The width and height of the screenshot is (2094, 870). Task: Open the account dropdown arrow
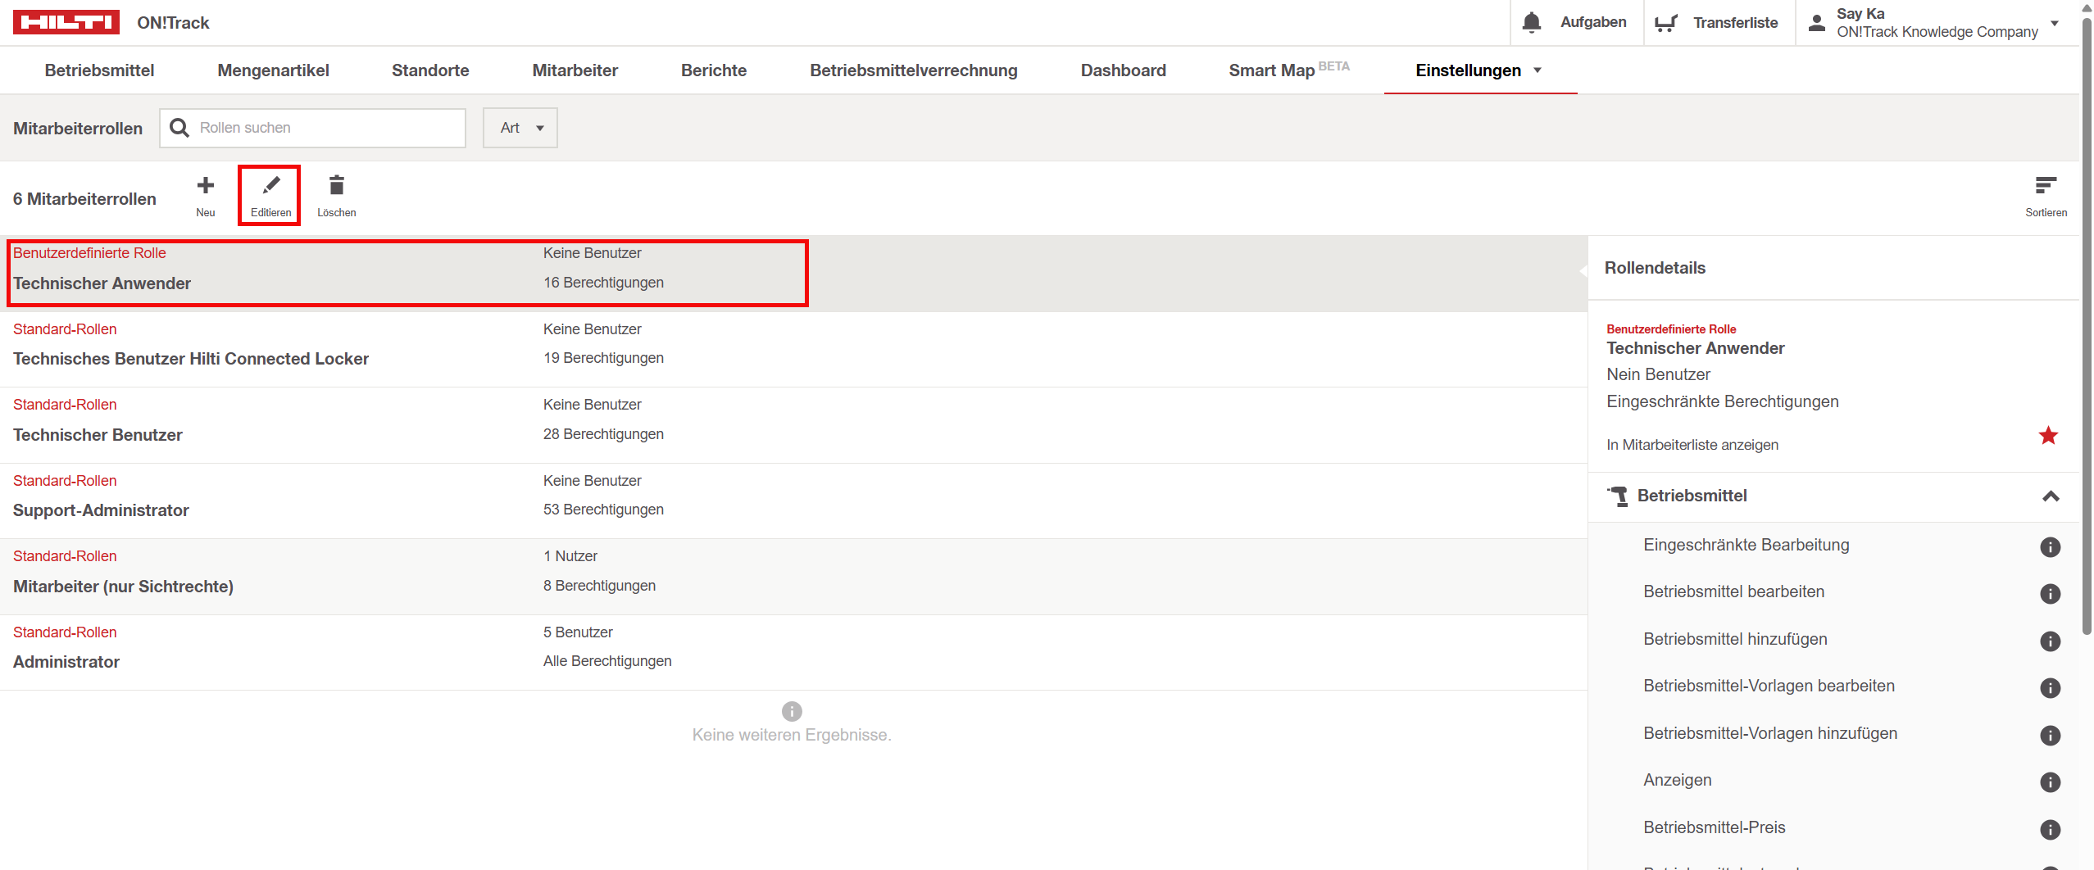pyautogui.click(x=2055, y=23)
